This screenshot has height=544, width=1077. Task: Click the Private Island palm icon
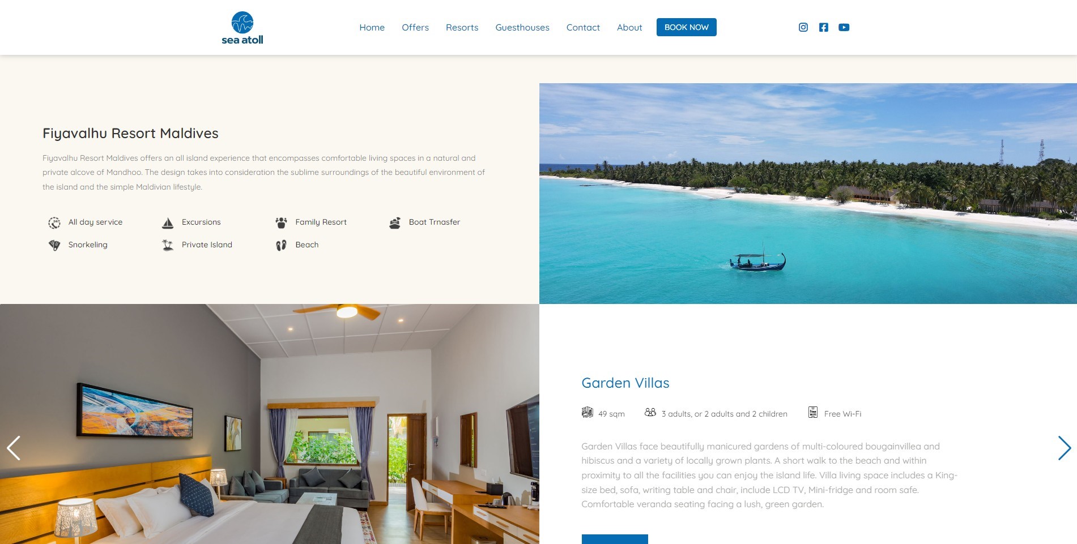[x=168, y=245]
